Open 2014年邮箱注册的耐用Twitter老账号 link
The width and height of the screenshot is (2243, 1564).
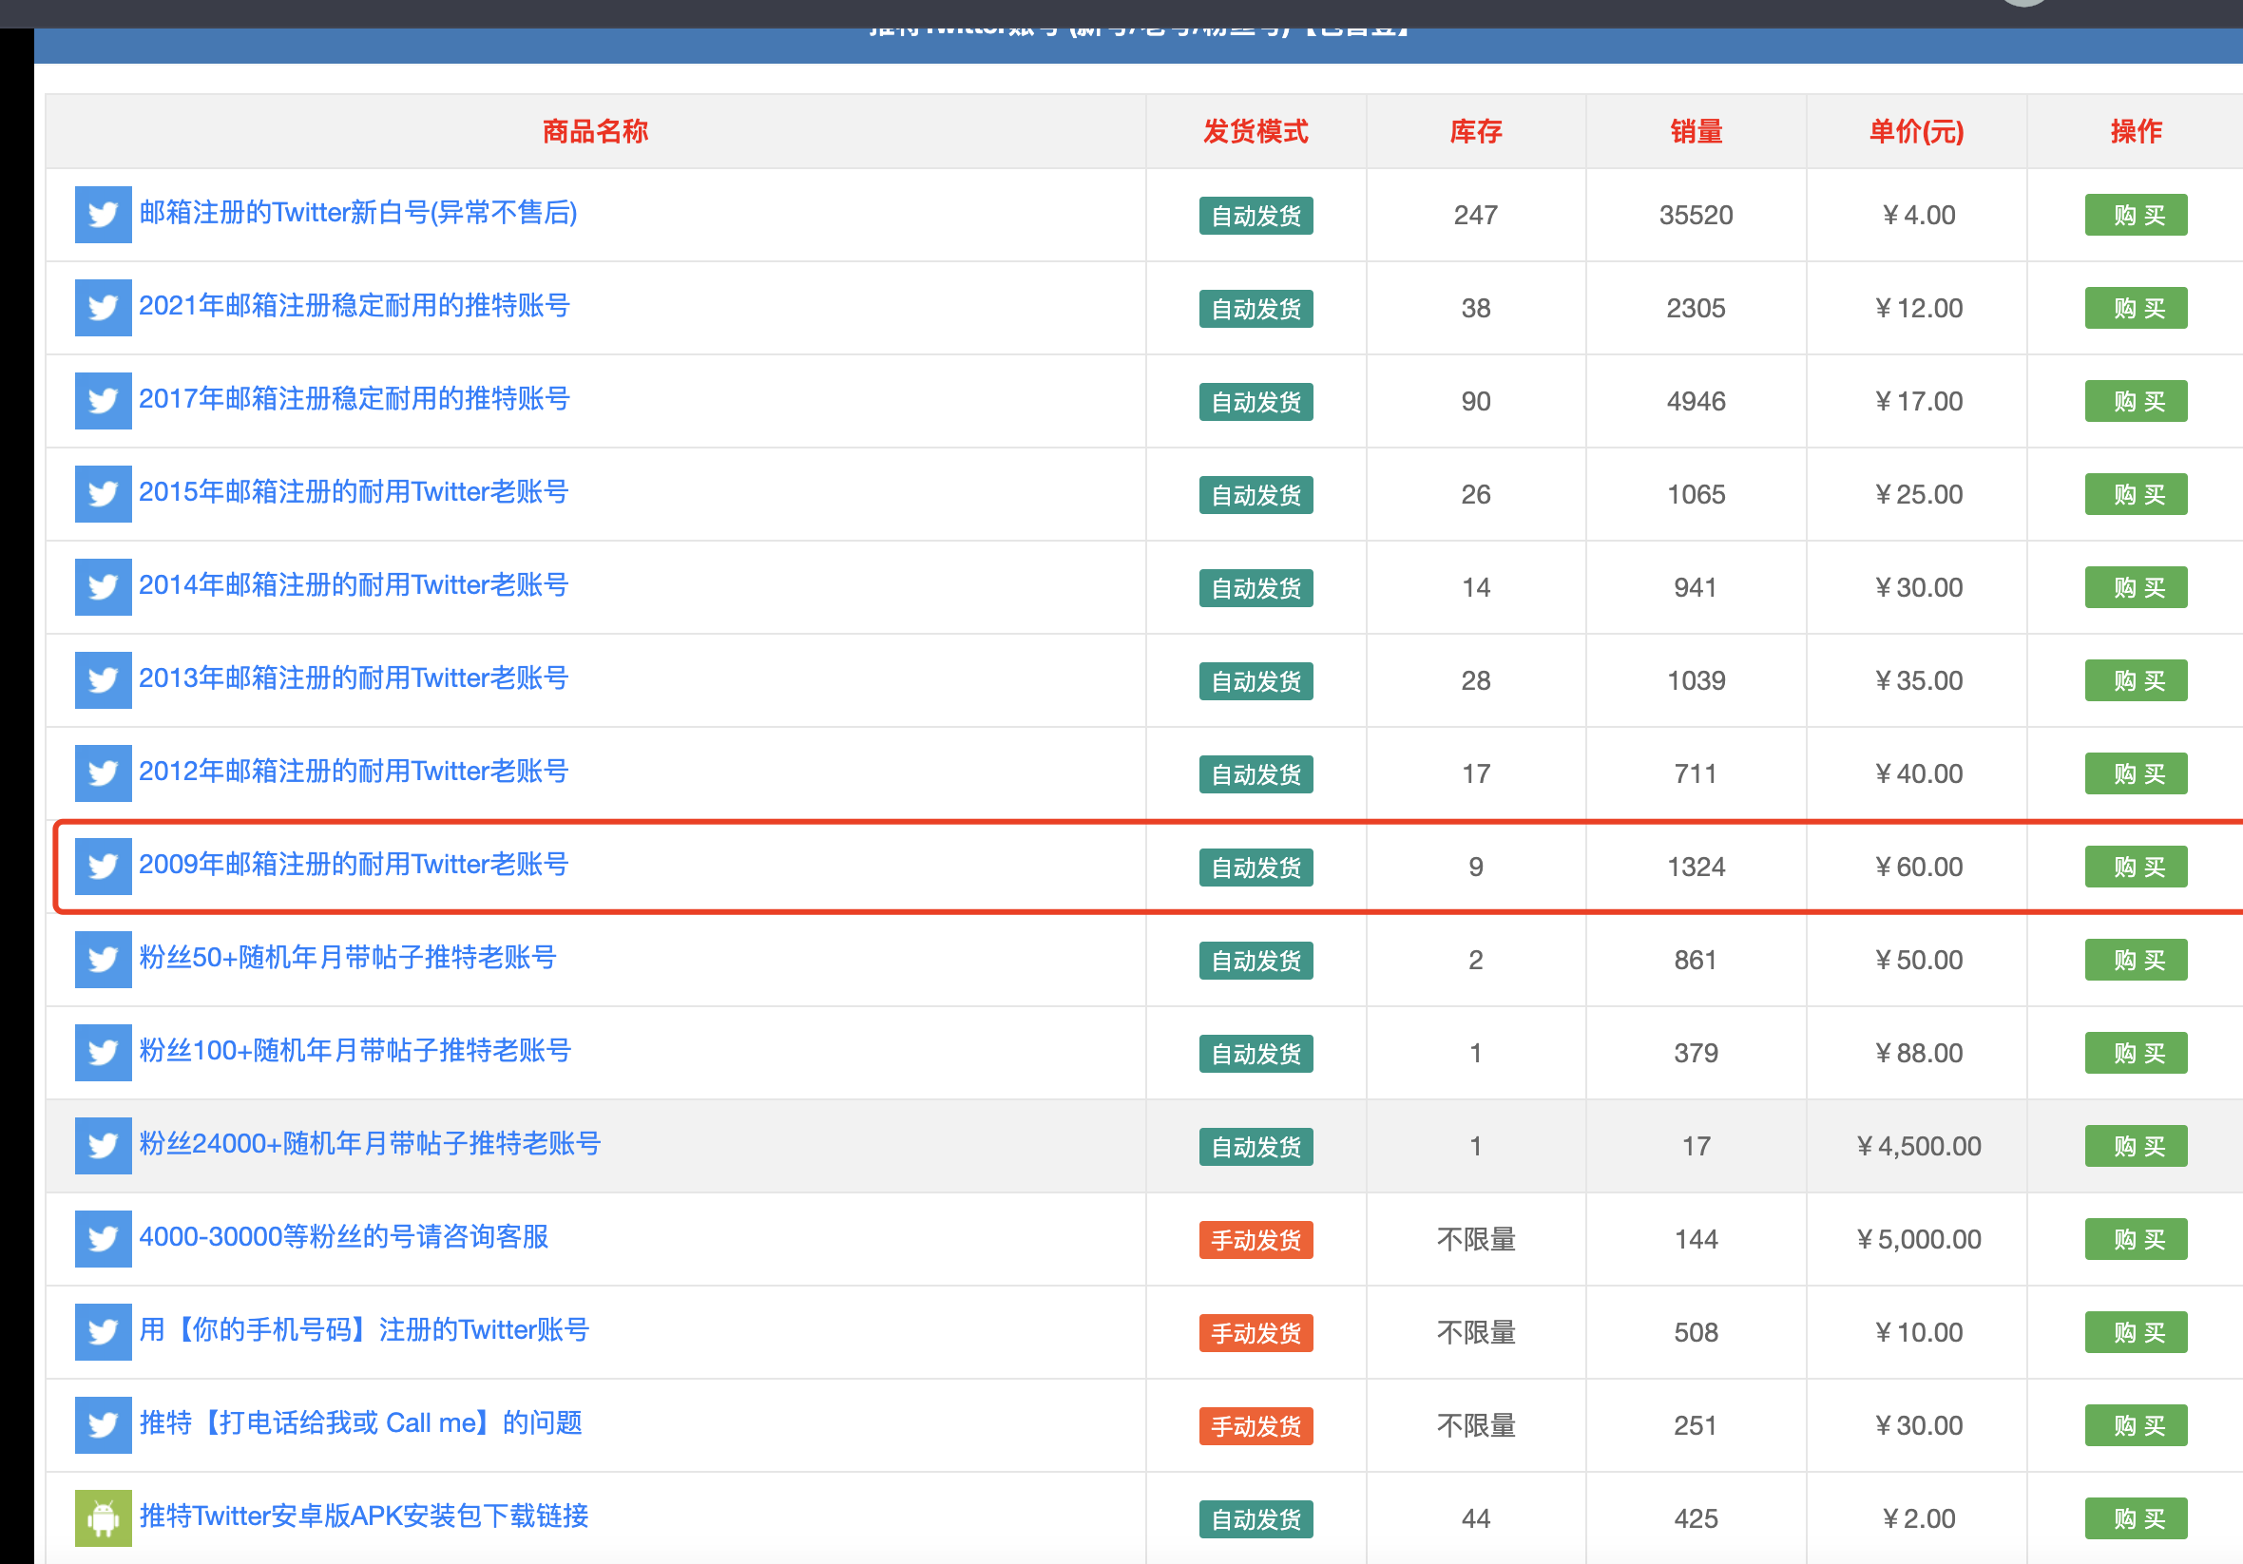(353, 585)
